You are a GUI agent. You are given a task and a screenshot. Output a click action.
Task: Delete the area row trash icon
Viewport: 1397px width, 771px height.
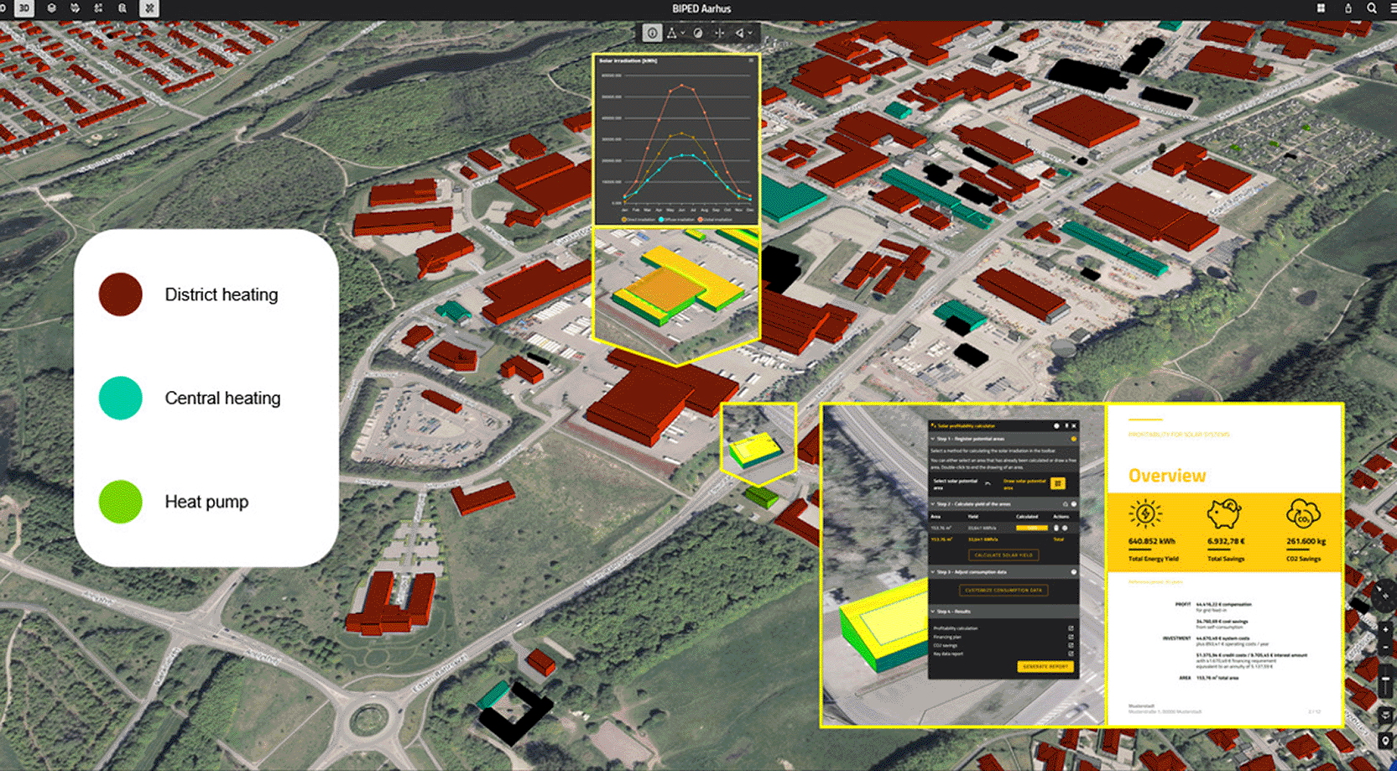1056,529
